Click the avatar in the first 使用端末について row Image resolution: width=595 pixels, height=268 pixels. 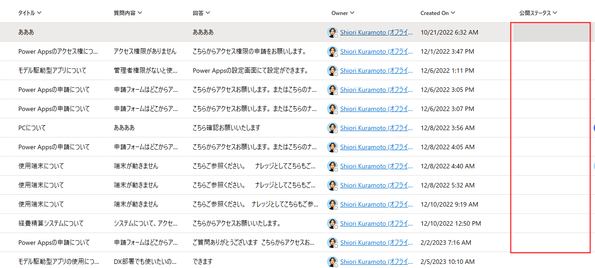coord(332,166)
